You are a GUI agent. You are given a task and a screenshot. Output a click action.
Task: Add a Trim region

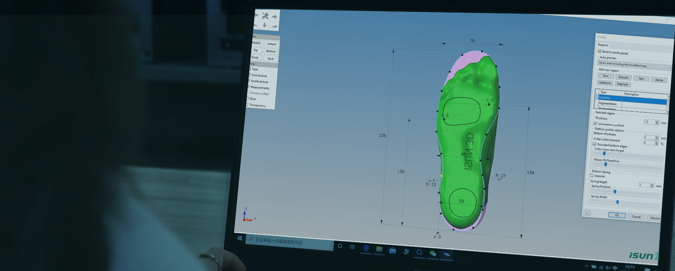(605, 76)
